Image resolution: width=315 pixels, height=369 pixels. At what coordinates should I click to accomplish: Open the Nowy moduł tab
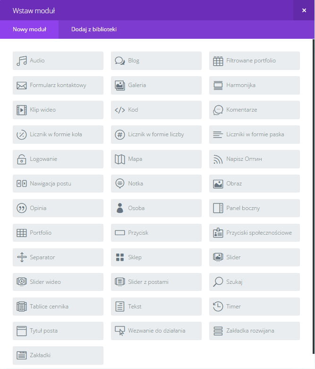[29, 29]
